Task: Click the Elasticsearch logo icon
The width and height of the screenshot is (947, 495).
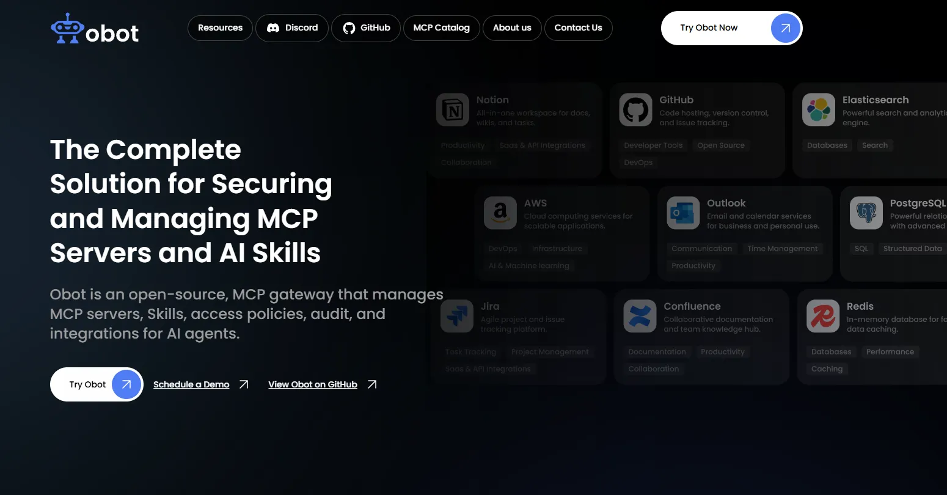Action: 819,110
